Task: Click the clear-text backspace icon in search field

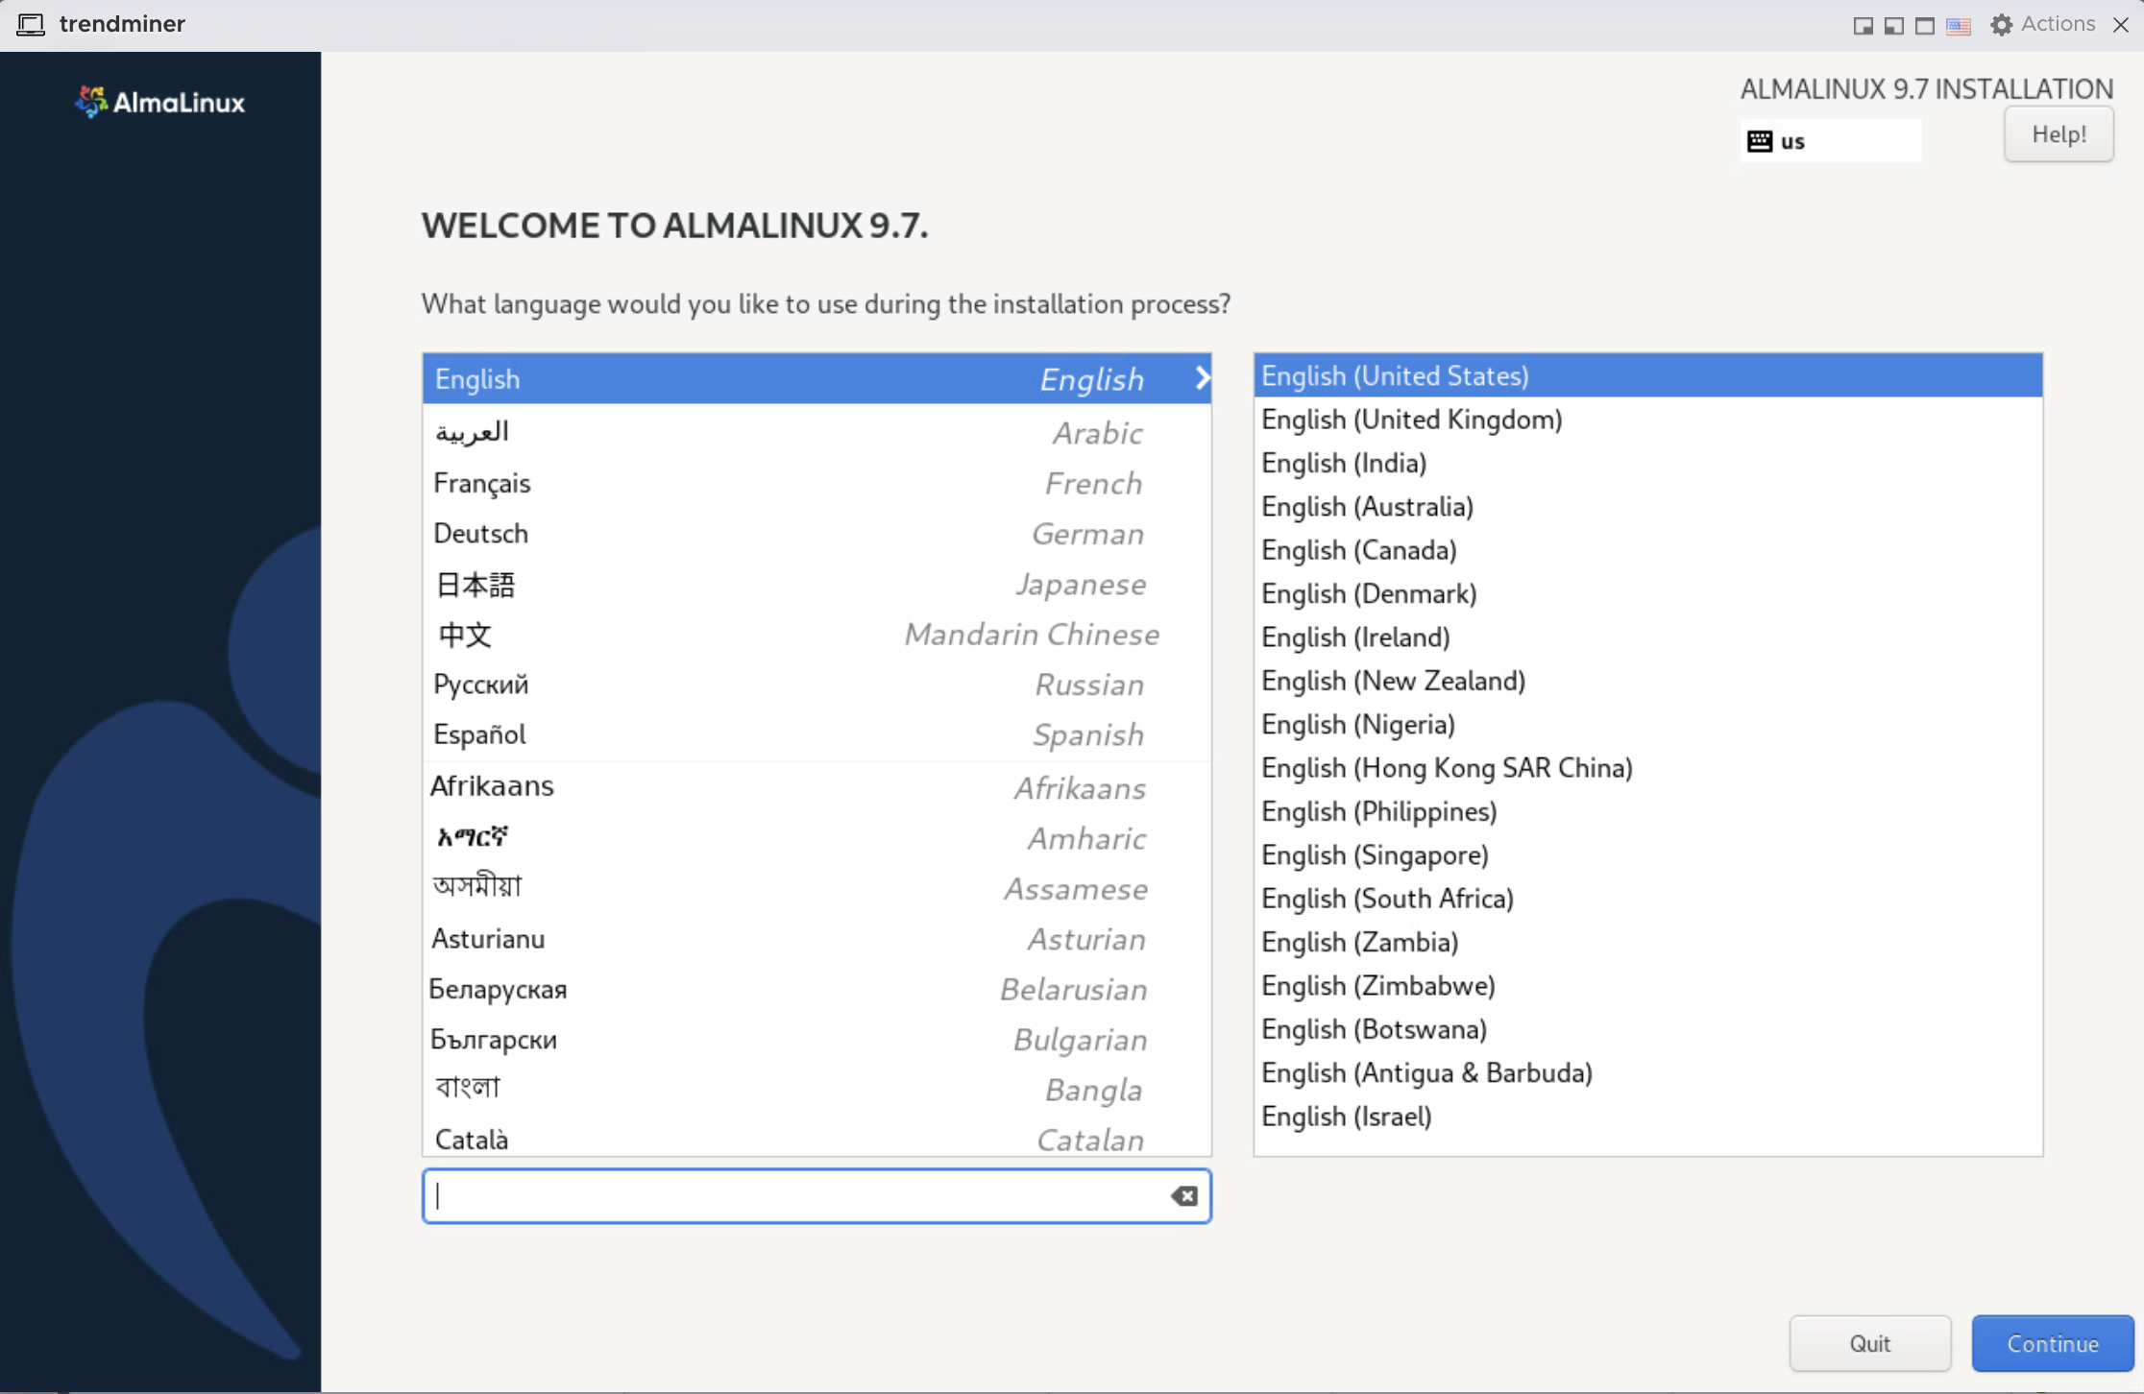Action: pos(1183,1195)
